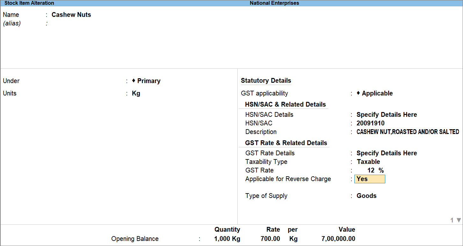Click the Type of Supply label
The height and width of the screenshot is (246, 463).
click(x=266, y=196)
